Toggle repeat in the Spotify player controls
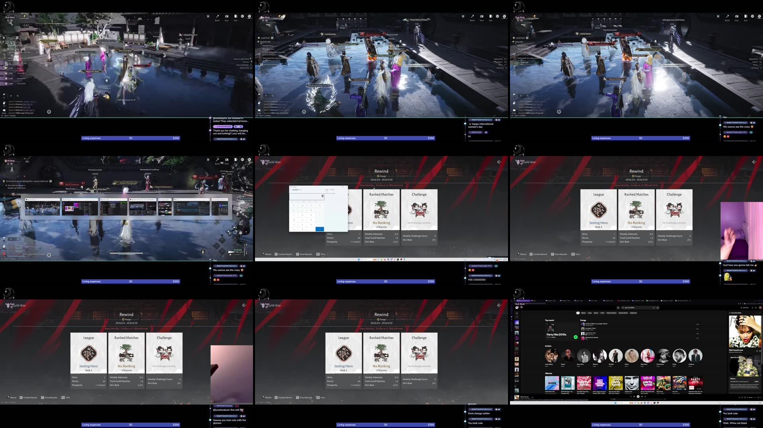This screenshot has width=763, height=428. click(645, 397)
